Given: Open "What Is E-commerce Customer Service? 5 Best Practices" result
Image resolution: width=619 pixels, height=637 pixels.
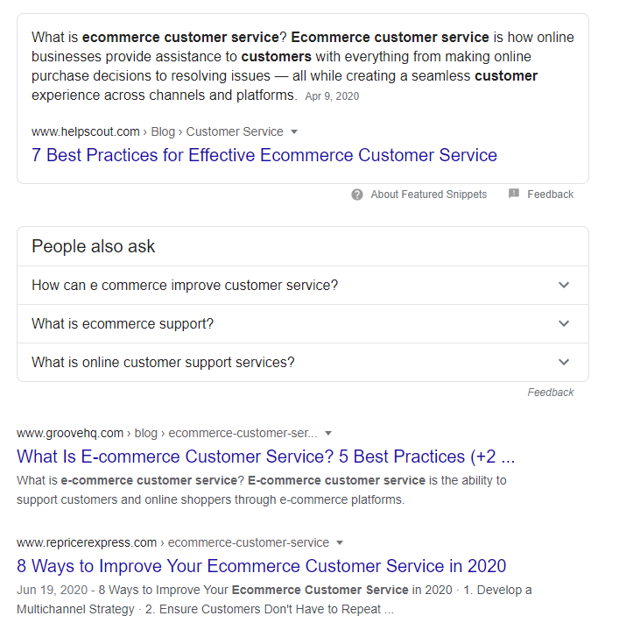Looking at the screenshot, I should 265,457.
